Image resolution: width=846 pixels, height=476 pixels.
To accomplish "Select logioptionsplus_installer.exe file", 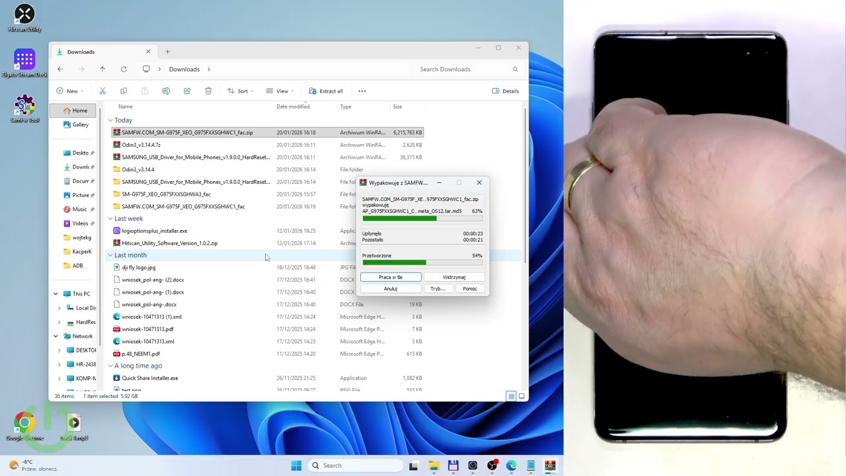I will (268, 231).
